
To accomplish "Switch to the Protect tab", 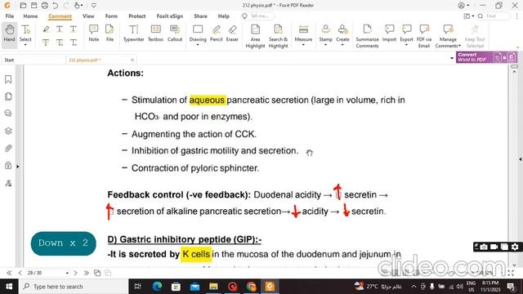I will pyautogui.click(x=137, y=16).
